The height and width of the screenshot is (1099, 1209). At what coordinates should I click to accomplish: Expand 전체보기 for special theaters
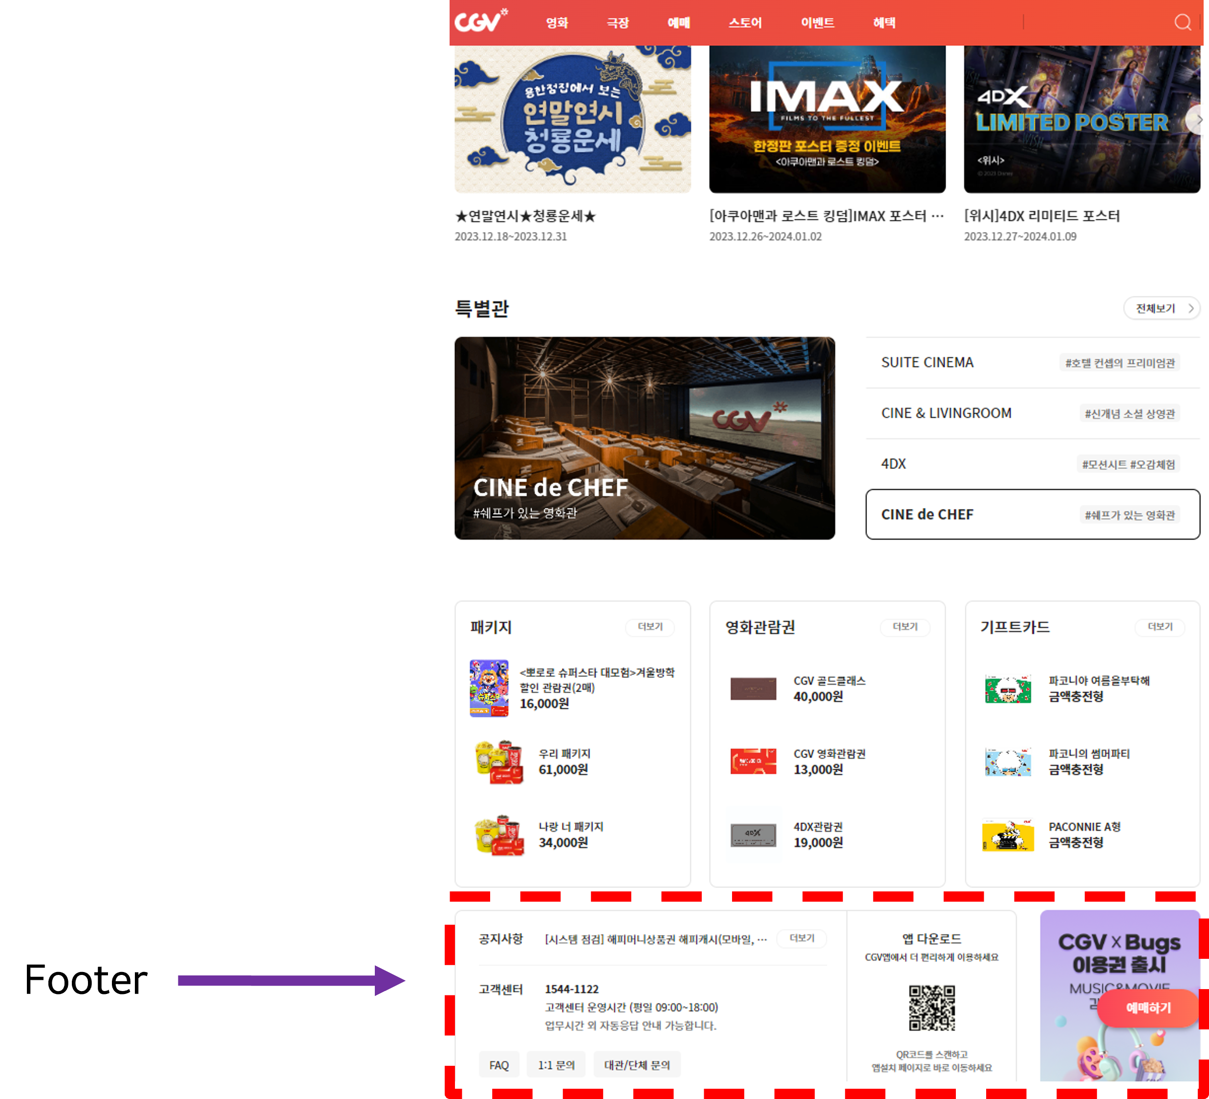click(1161, 308)
